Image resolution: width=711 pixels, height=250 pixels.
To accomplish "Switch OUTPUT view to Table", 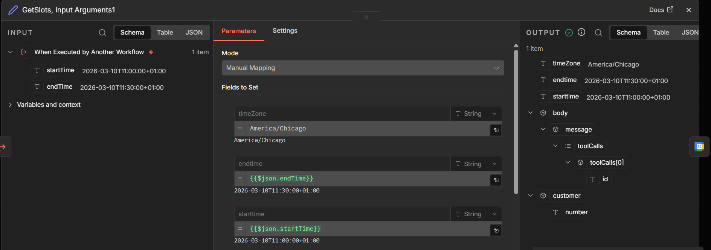I will click(661, 33).
